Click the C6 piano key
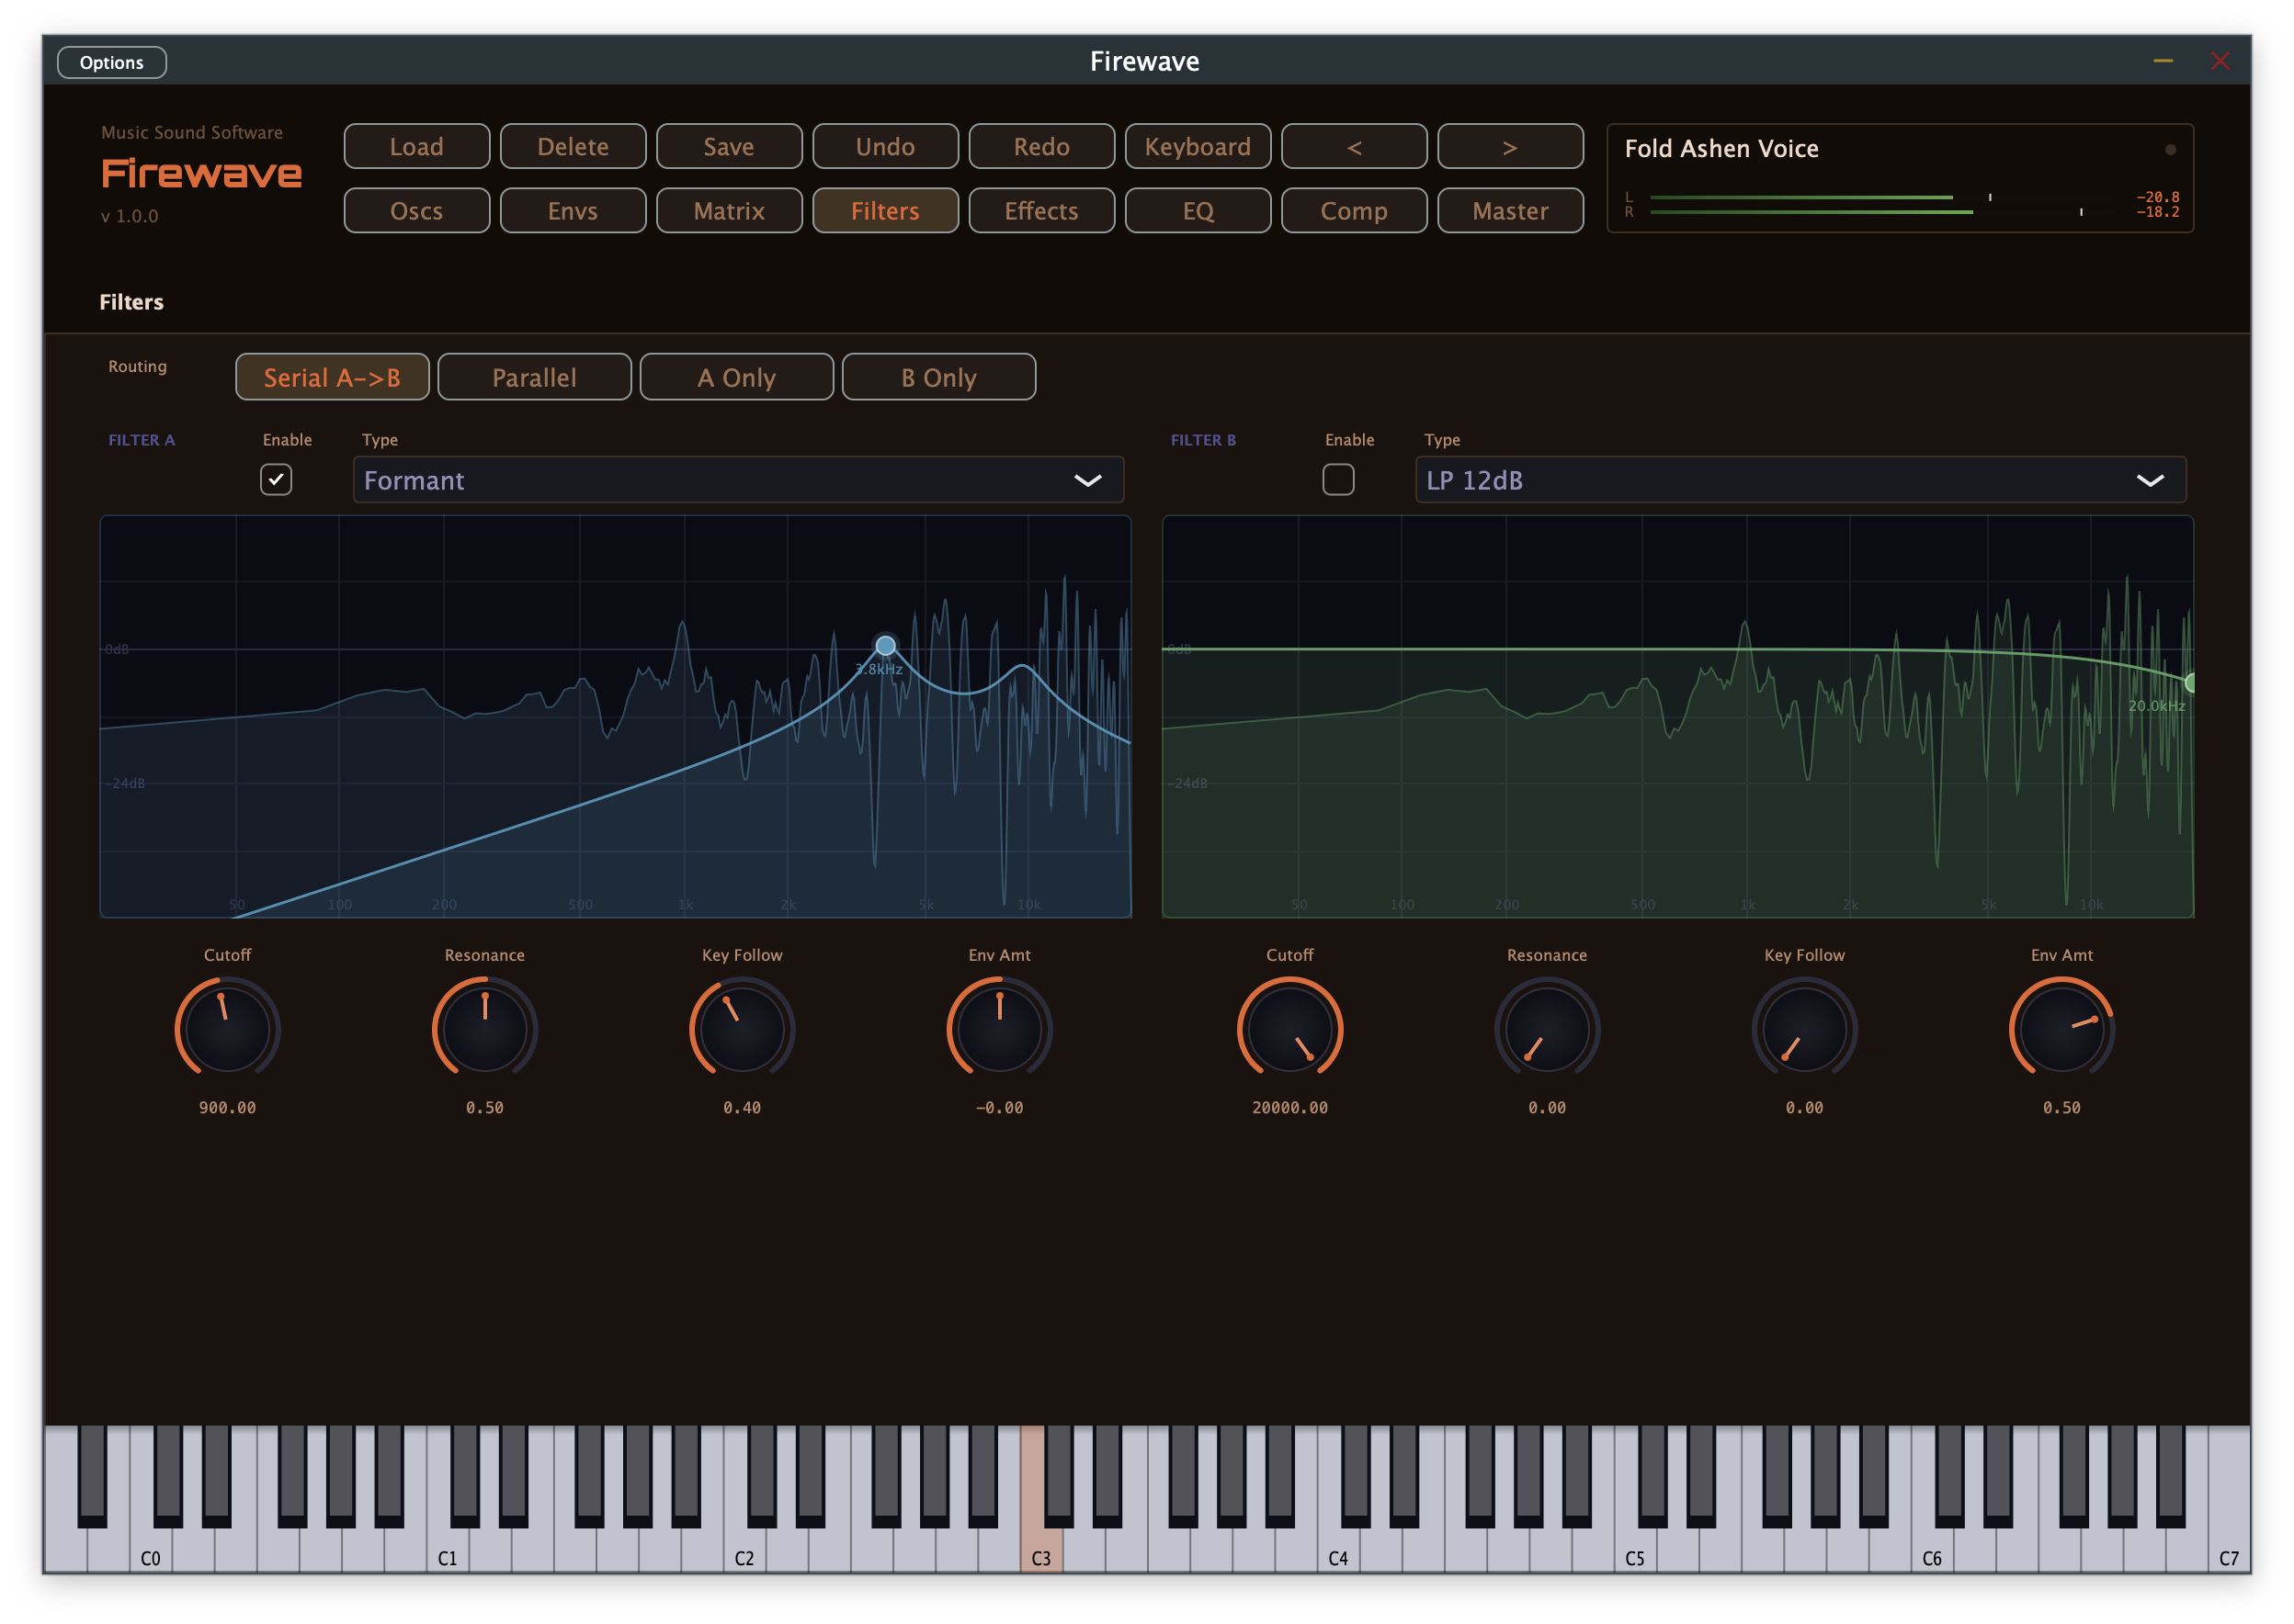The height and width of the screenshot is (1624, 2294). coord(1932,1548)
